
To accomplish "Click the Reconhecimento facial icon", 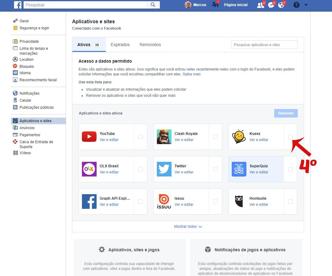I will (15, 80).
